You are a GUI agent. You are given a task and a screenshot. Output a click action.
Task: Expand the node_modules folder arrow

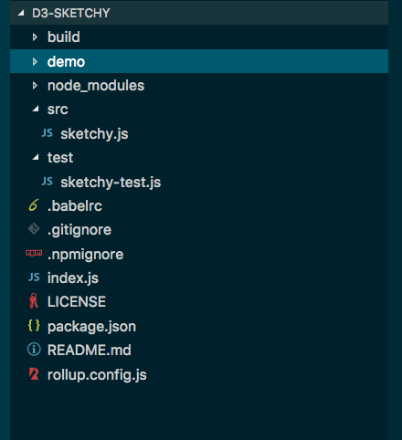tap(35, 86)
